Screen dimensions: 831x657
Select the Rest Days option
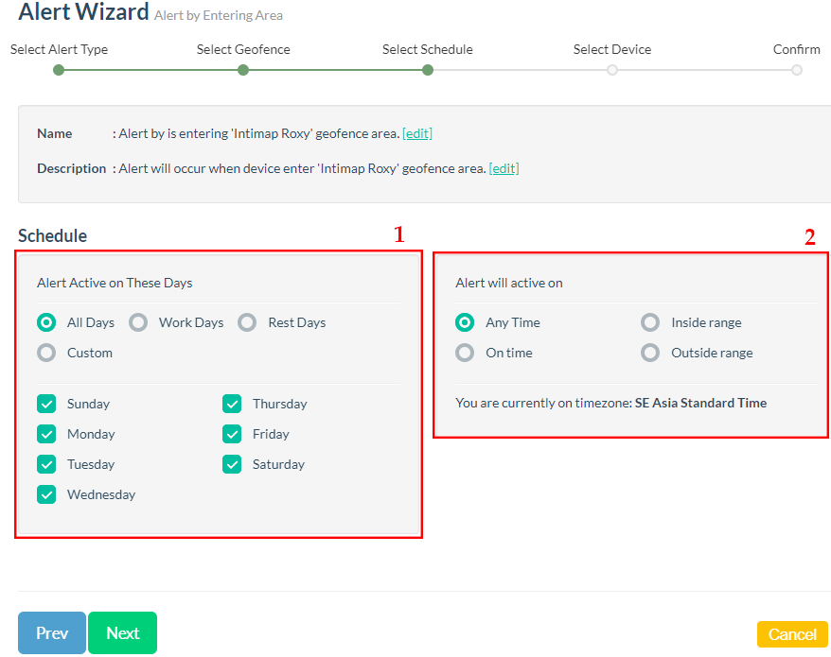[248, 322]
